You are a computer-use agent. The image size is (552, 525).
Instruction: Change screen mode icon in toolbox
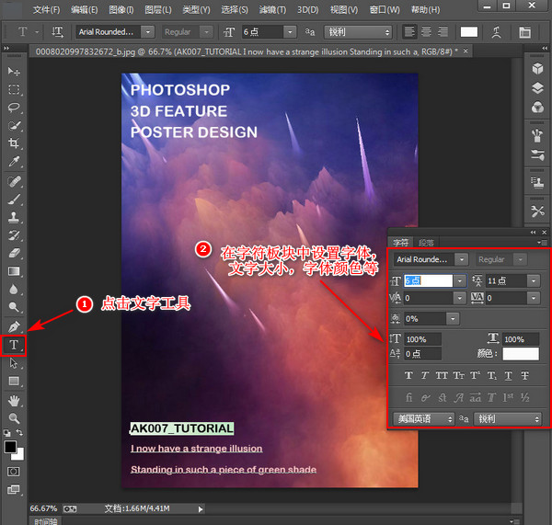[14, 489]
